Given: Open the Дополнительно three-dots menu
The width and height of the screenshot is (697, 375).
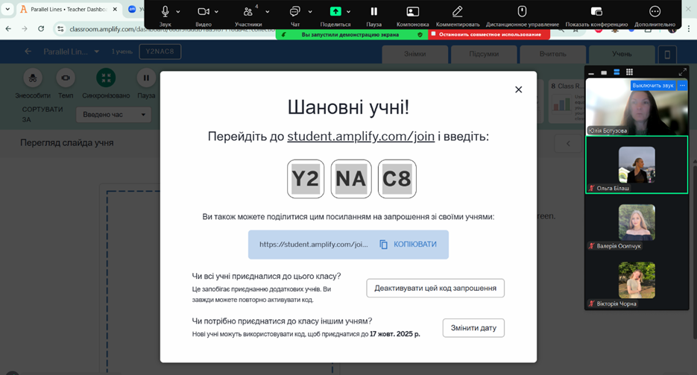Looking at the screenshot, I should coord(655,11).
